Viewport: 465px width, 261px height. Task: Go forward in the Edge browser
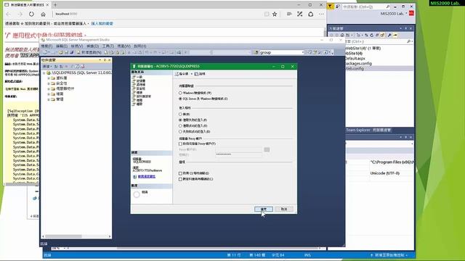pos(20,14)
